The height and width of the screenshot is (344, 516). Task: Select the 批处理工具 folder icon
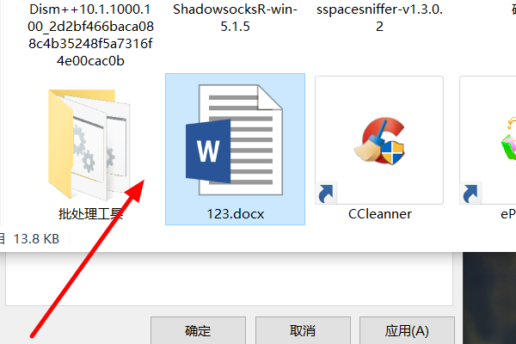tap(89, 144)
